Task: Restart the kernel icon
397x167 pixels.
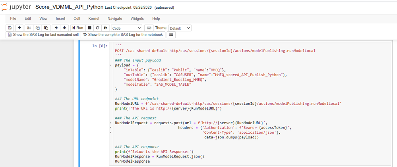Action: pos(97,28)
